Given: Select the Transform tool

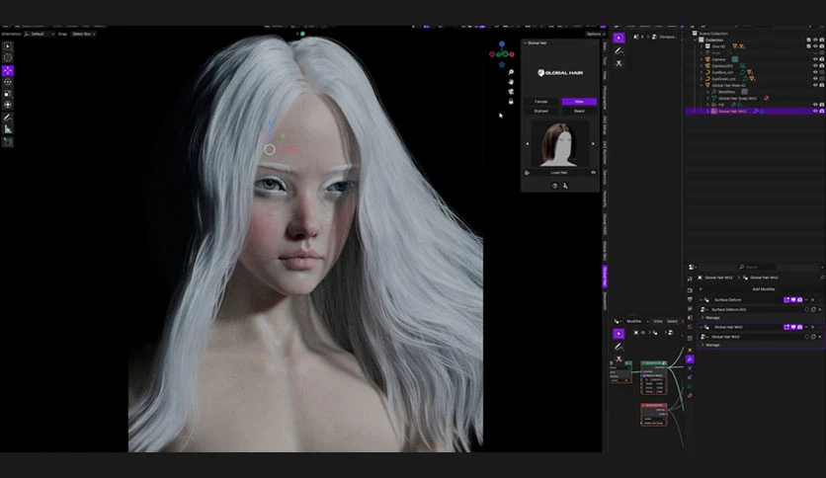Looking at the screenshot, I should pos(7,105).
